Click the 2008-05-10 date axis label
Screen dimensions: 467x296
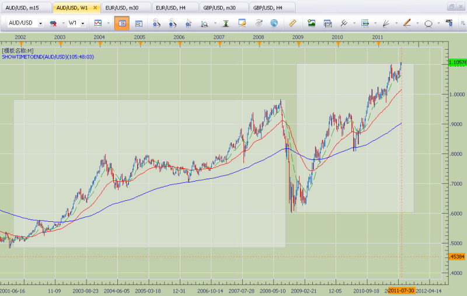point(273,291)
